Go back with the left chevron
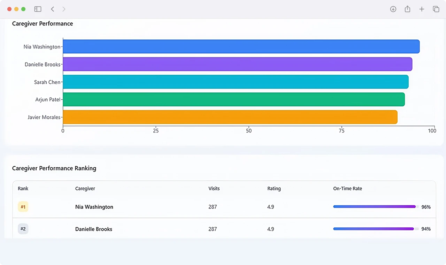 52,9
